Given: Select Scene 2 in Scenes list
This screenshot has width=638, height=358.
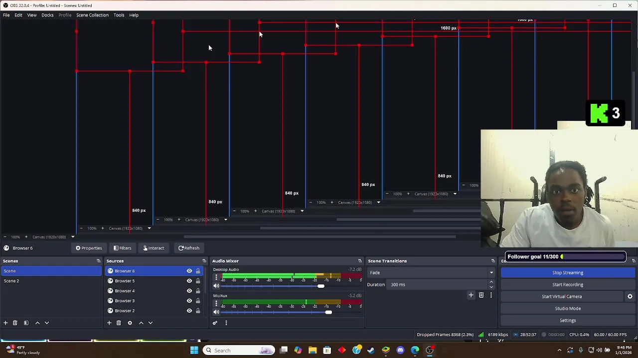Looking at the screenshot, I should coord(51,281).
